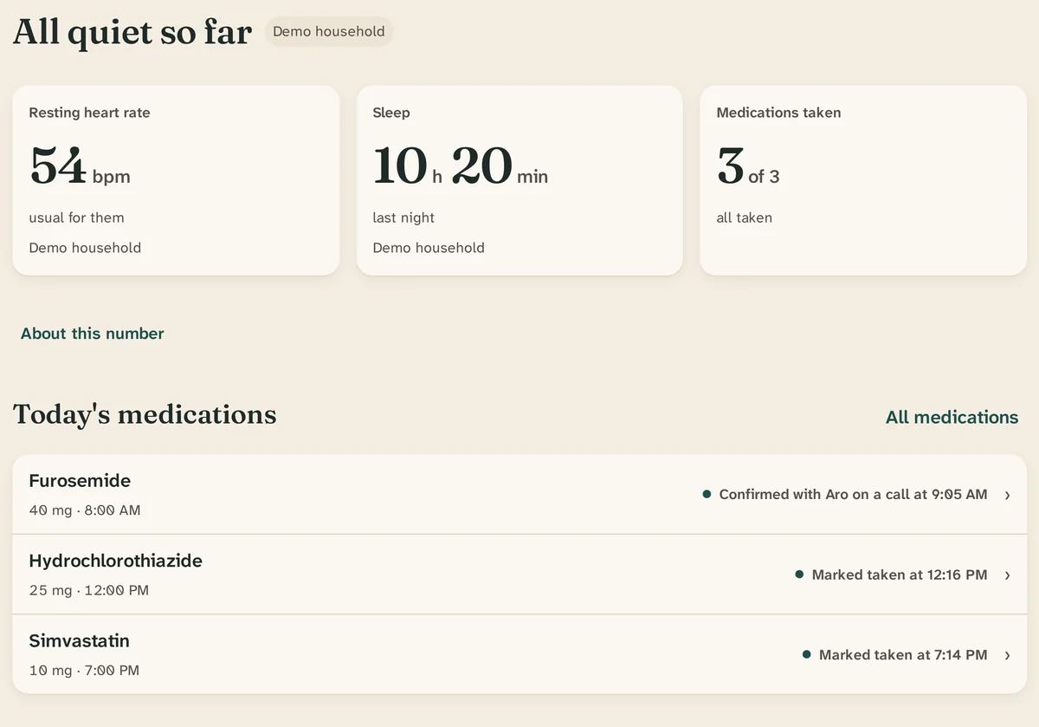Expand the Furosemide row chevron

pos(1007,495)
